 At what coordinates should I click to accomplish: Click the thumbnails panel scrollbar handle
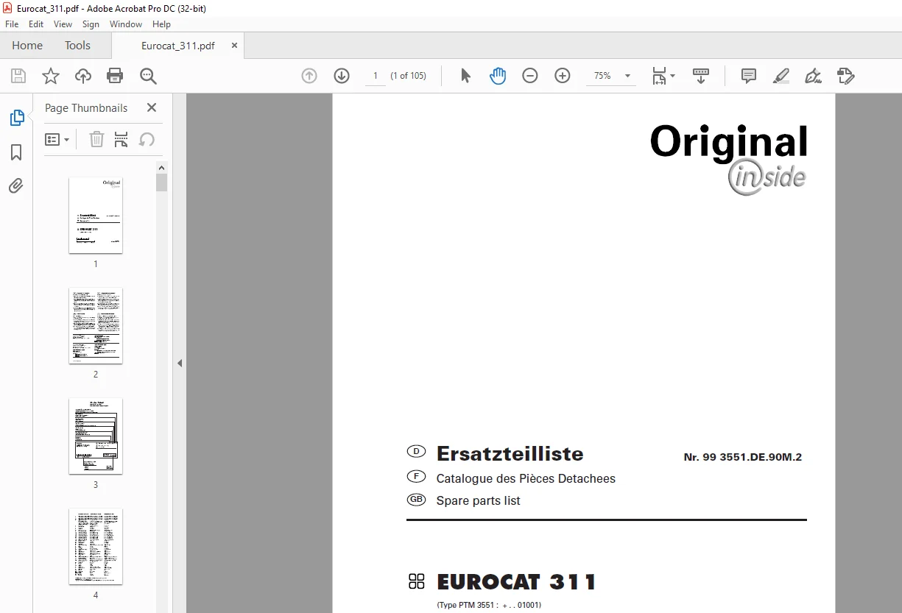click(161, 183)
